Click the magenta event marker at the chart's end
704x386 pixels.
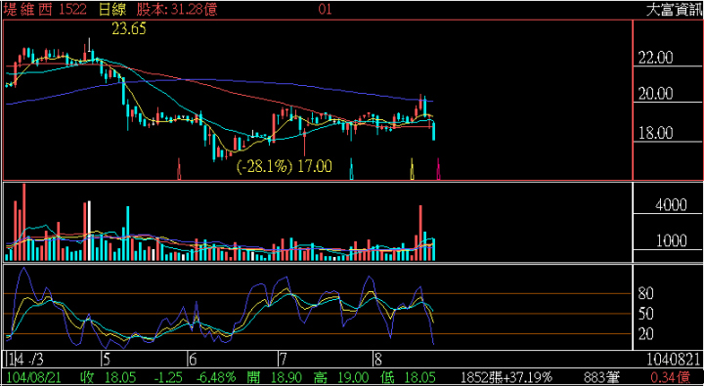coord(439,169)
